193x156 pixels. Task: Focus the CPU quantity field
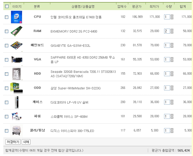point(167,17)
